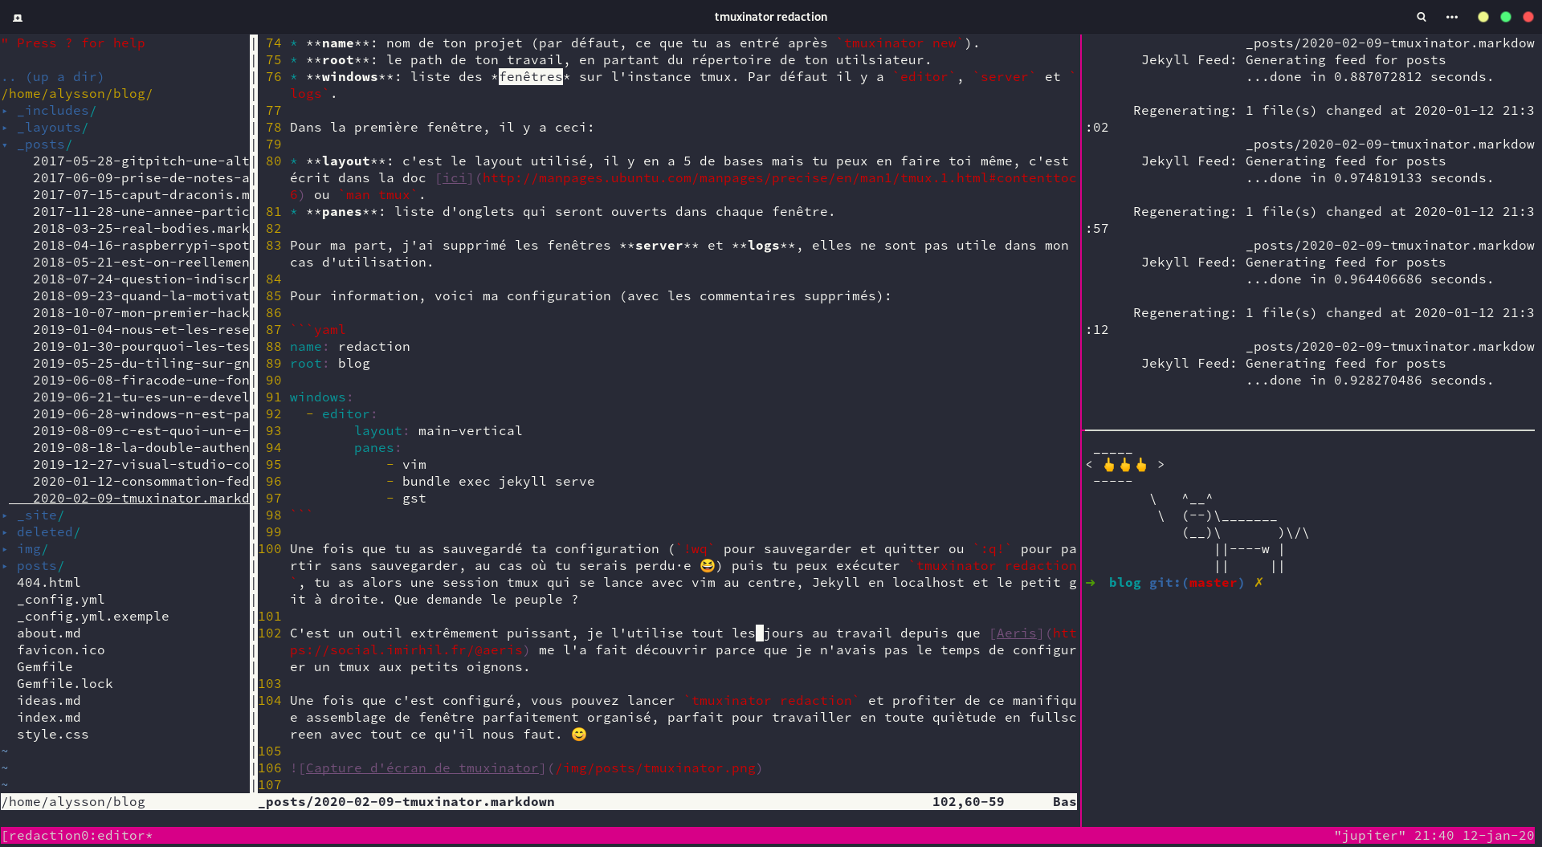
Task: Open about.md in the file tree
Action: [49, 633]
